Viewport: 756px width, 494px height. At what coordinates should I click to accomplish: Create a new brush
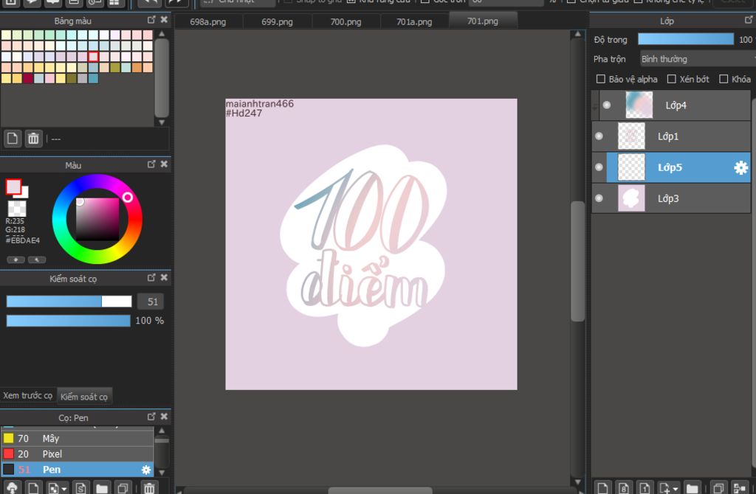pyautogui.click(x=33, y=488)
